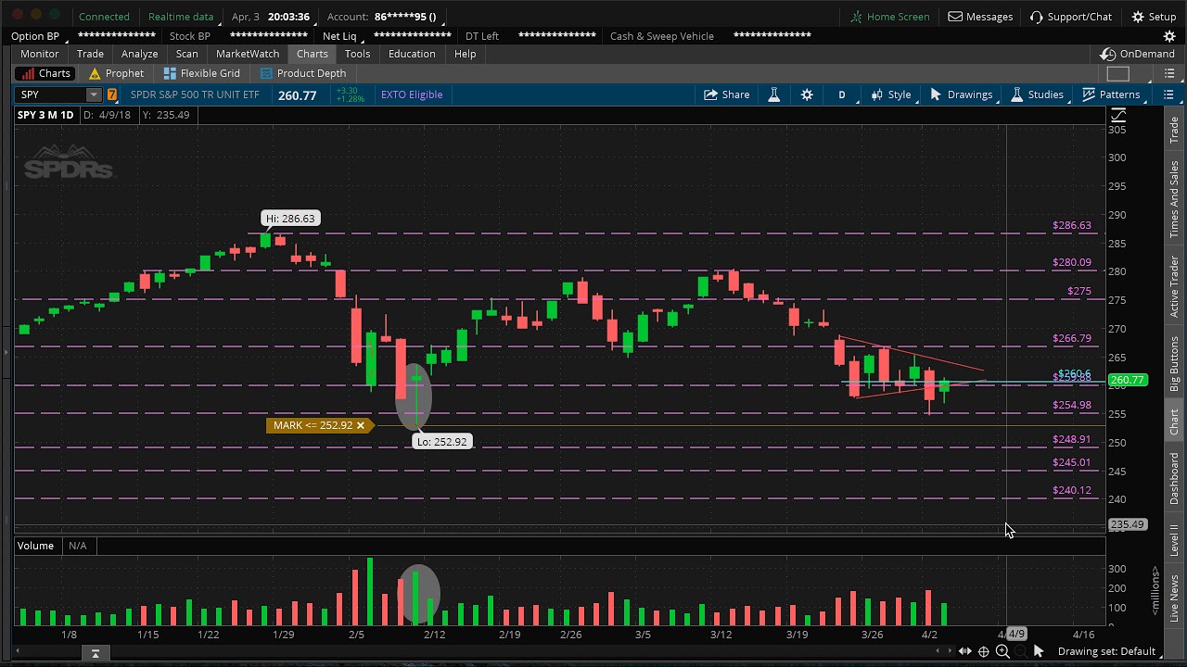1187x667 pixels.
Task: Select the Prophet sub-tab
Action: click(x=116, y=73)
